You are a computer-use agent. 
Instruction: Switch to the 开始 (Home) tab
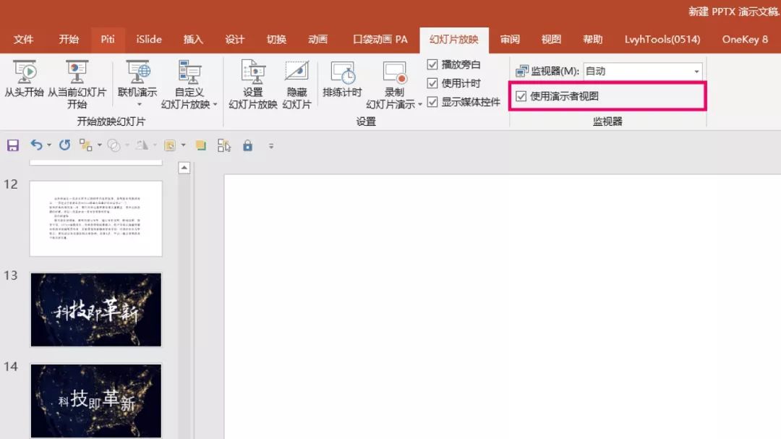69,39
